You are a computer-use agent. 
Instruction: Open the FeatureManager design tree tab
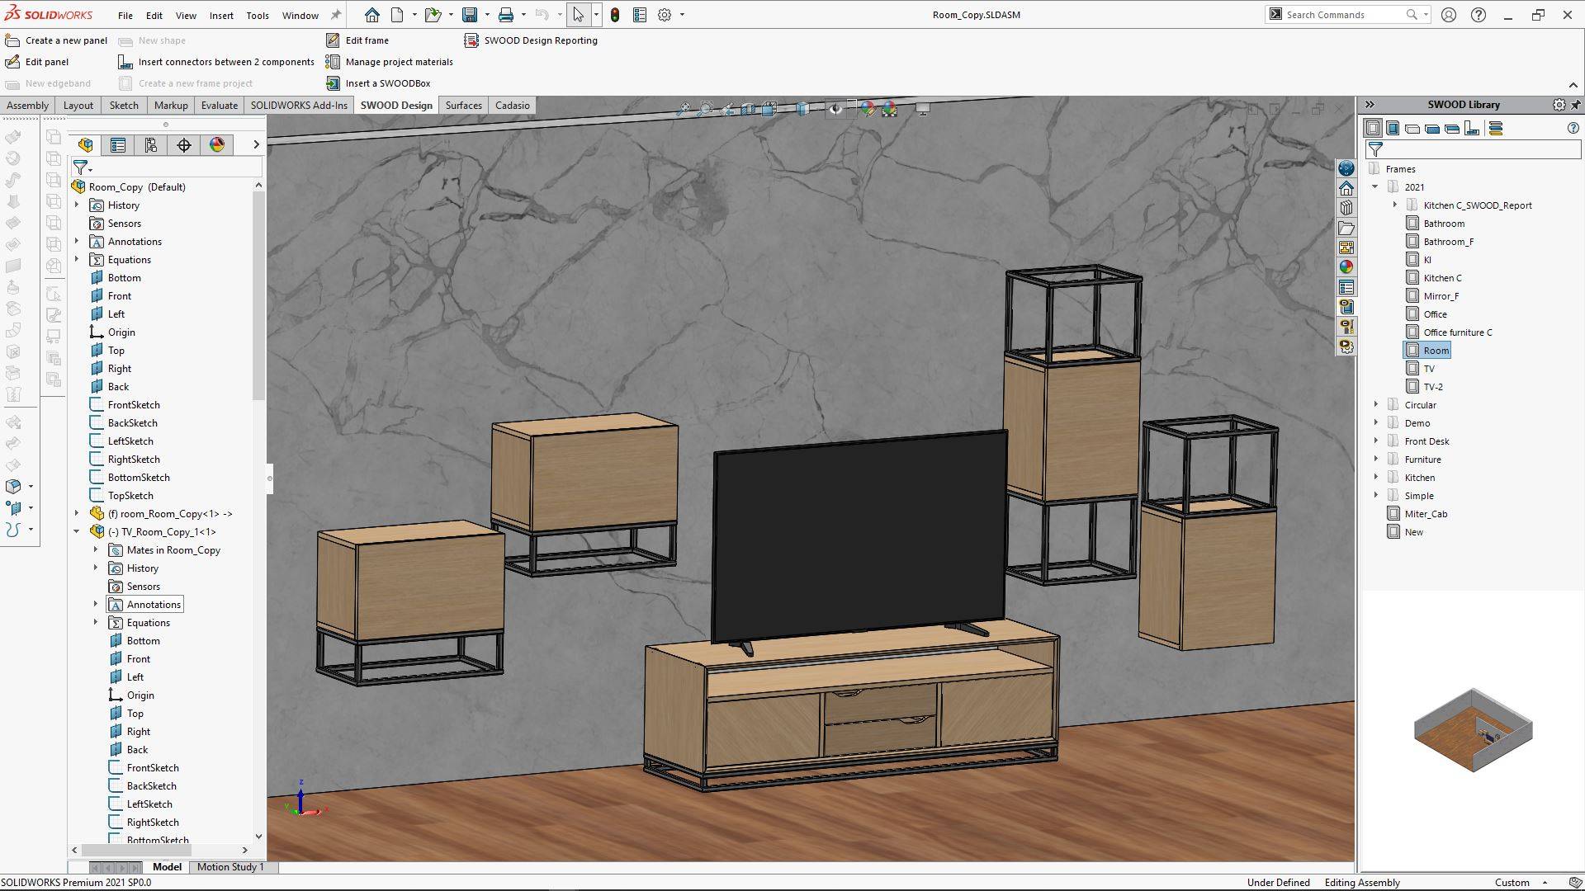coord(85,145)
